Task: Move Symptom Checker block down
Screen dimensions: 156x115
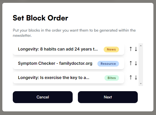Action: (x=136, y=63)
